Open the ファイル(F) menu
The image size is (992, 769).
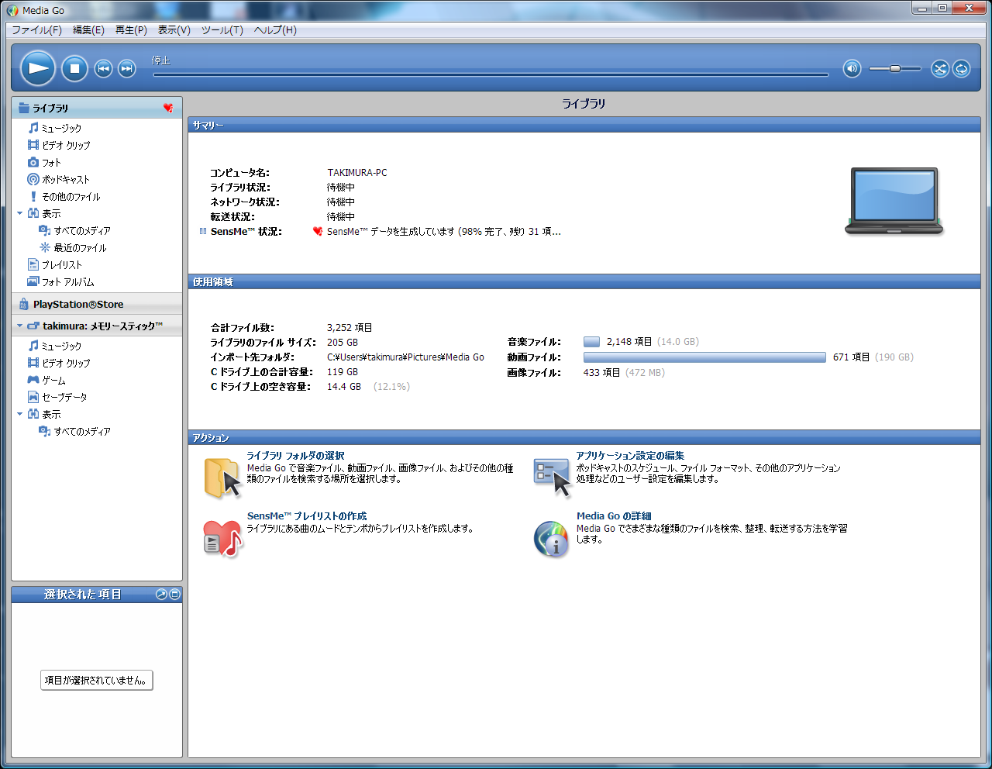[36, 30]
